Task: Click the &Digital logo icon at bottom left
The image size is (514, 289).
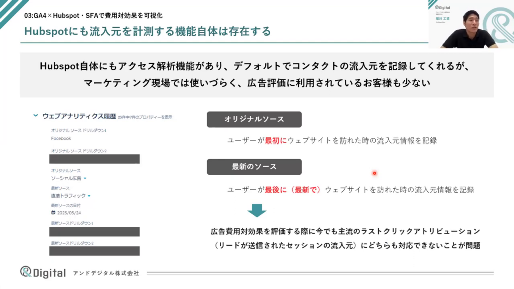Action: click(x=26, y=272)
